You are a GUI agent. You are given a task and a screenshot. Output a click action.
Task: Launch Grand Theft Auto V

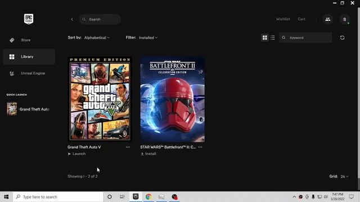pyautogui.click(x=76, y=154)
